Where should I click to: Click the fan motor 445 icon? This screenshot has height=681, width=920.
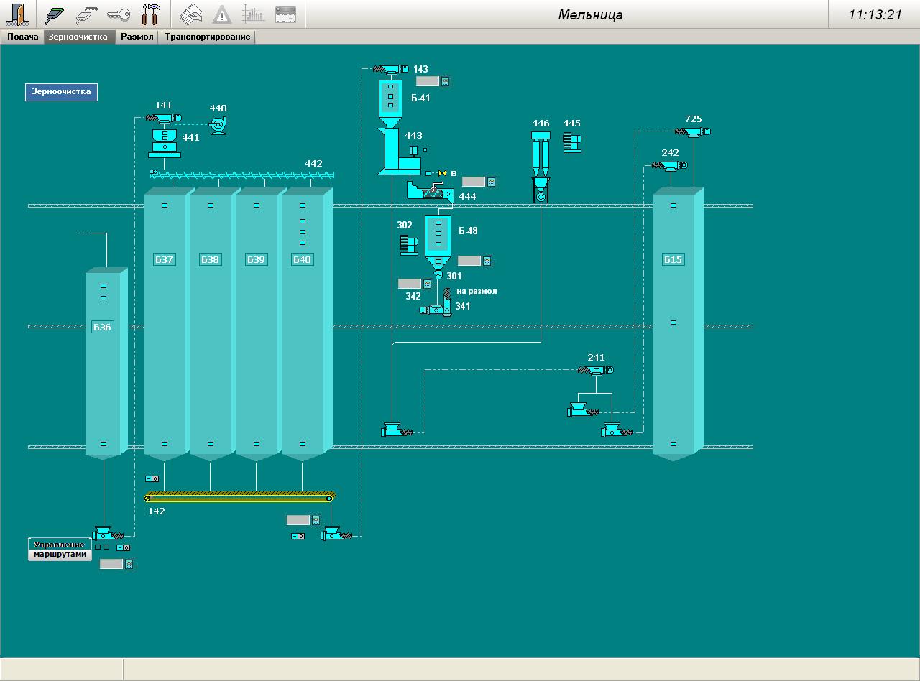coord(572,141)
